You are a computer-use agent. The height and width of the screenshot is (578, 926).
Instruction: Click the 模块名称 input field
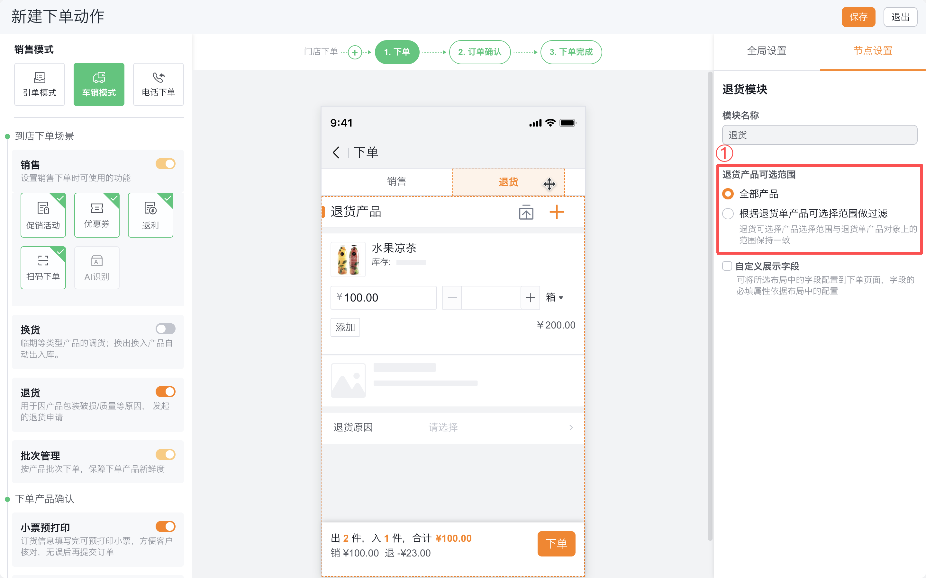tap(819, 135)
